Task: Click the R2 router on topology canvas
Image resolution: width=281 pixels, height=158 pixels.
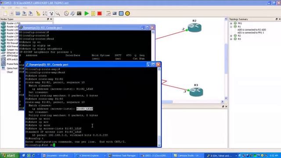Action: coord(195,27)
